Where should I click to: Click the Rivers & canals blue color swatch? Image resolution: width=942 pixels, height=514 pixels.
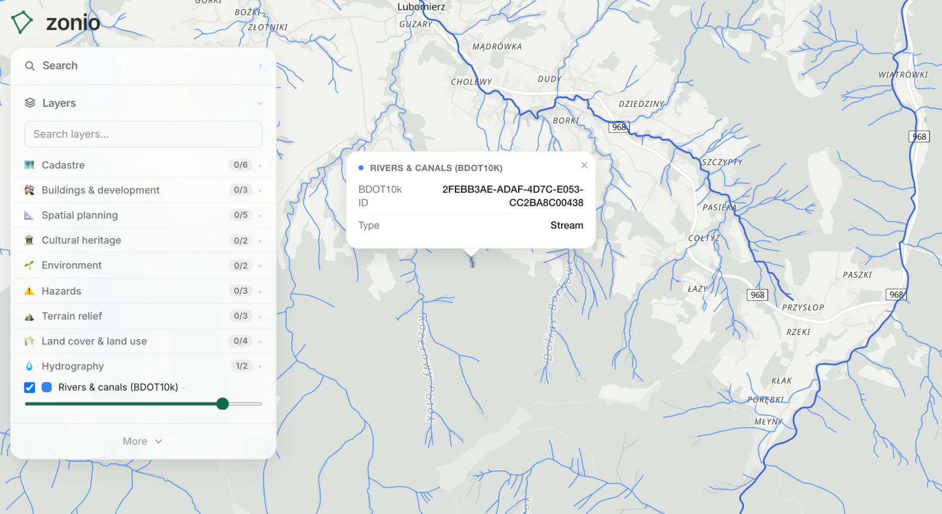[47, 387]
